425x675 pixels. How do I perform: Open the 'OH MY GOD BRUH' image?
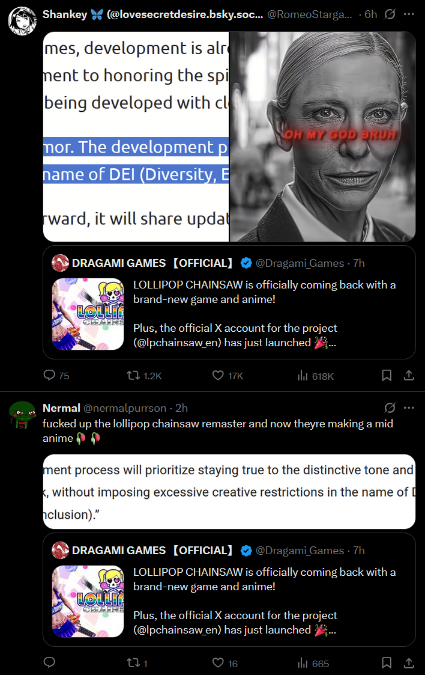tap(322, 136)
